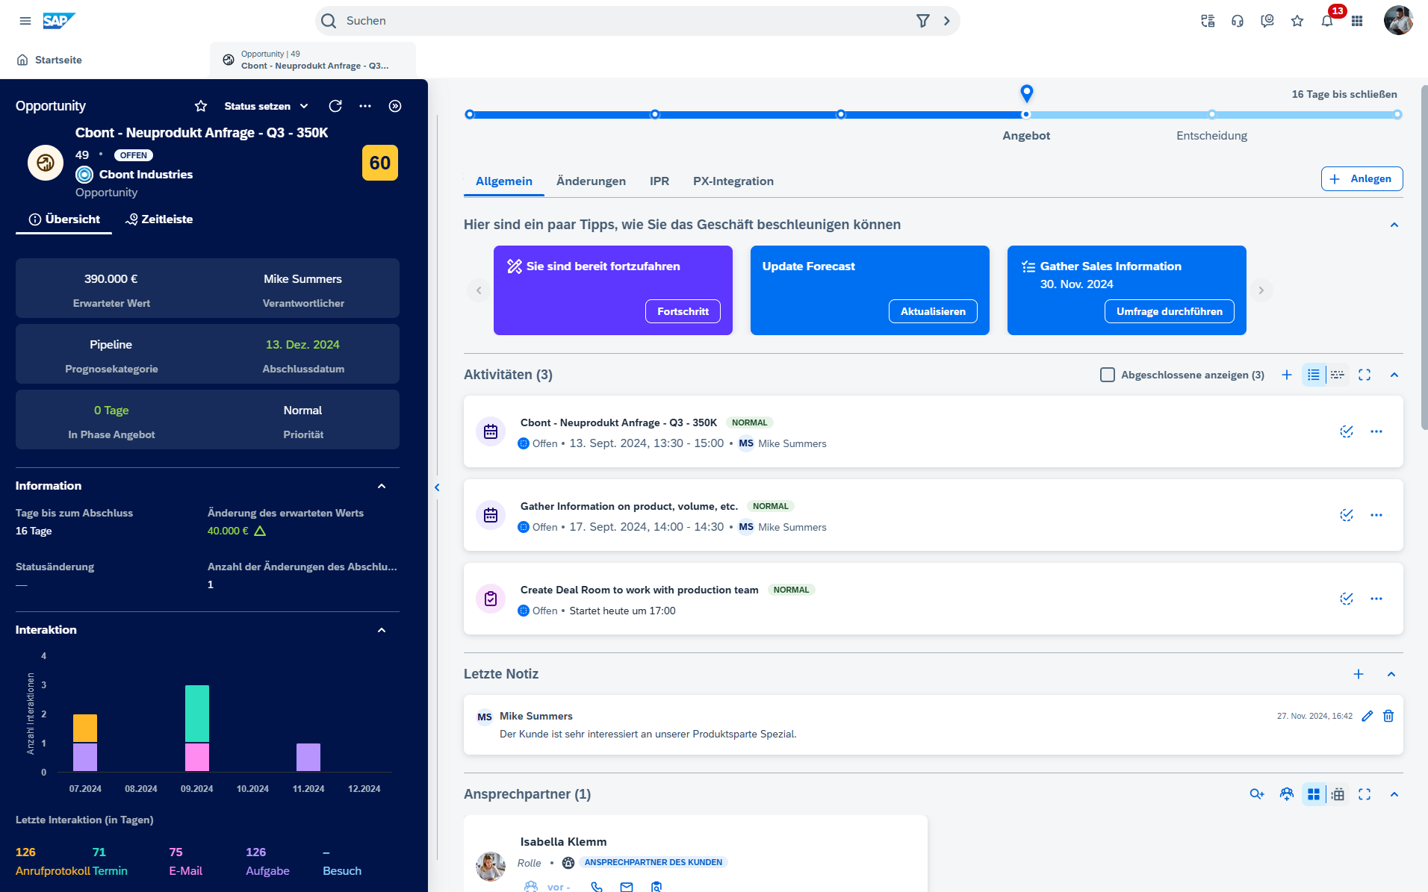Delete Mike Summers note

1388,716
